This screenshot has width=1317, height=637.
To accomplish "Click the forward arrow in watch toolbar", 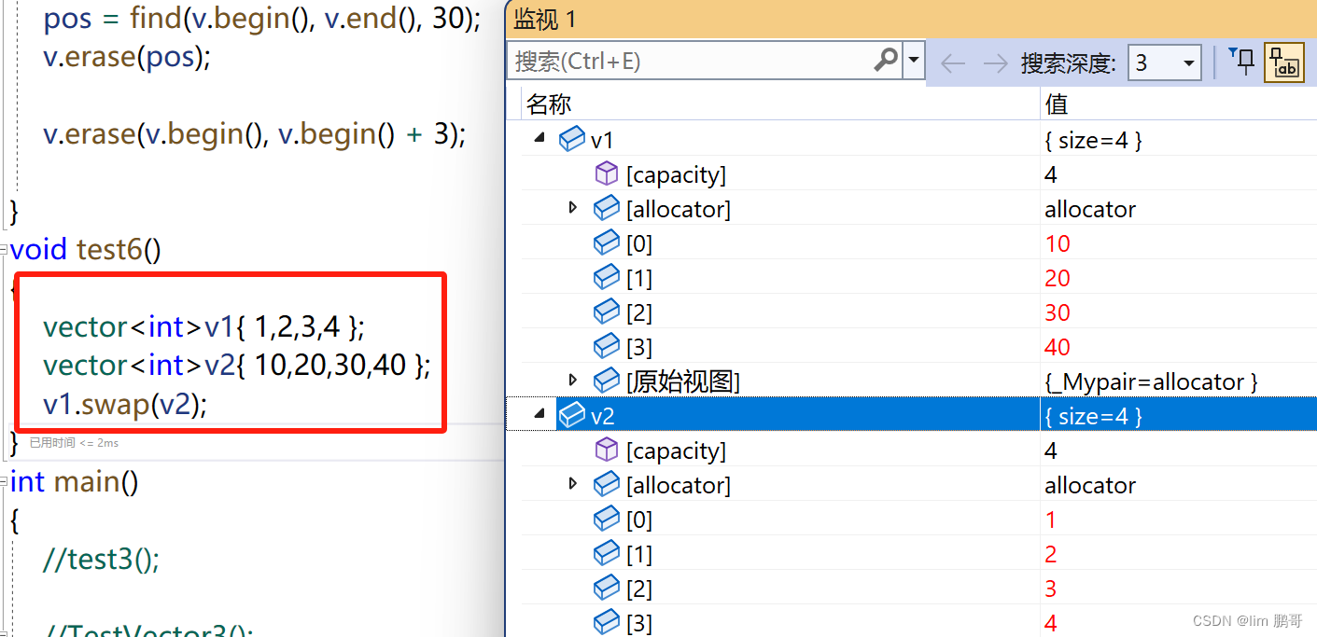I will [x=995, y=63].
